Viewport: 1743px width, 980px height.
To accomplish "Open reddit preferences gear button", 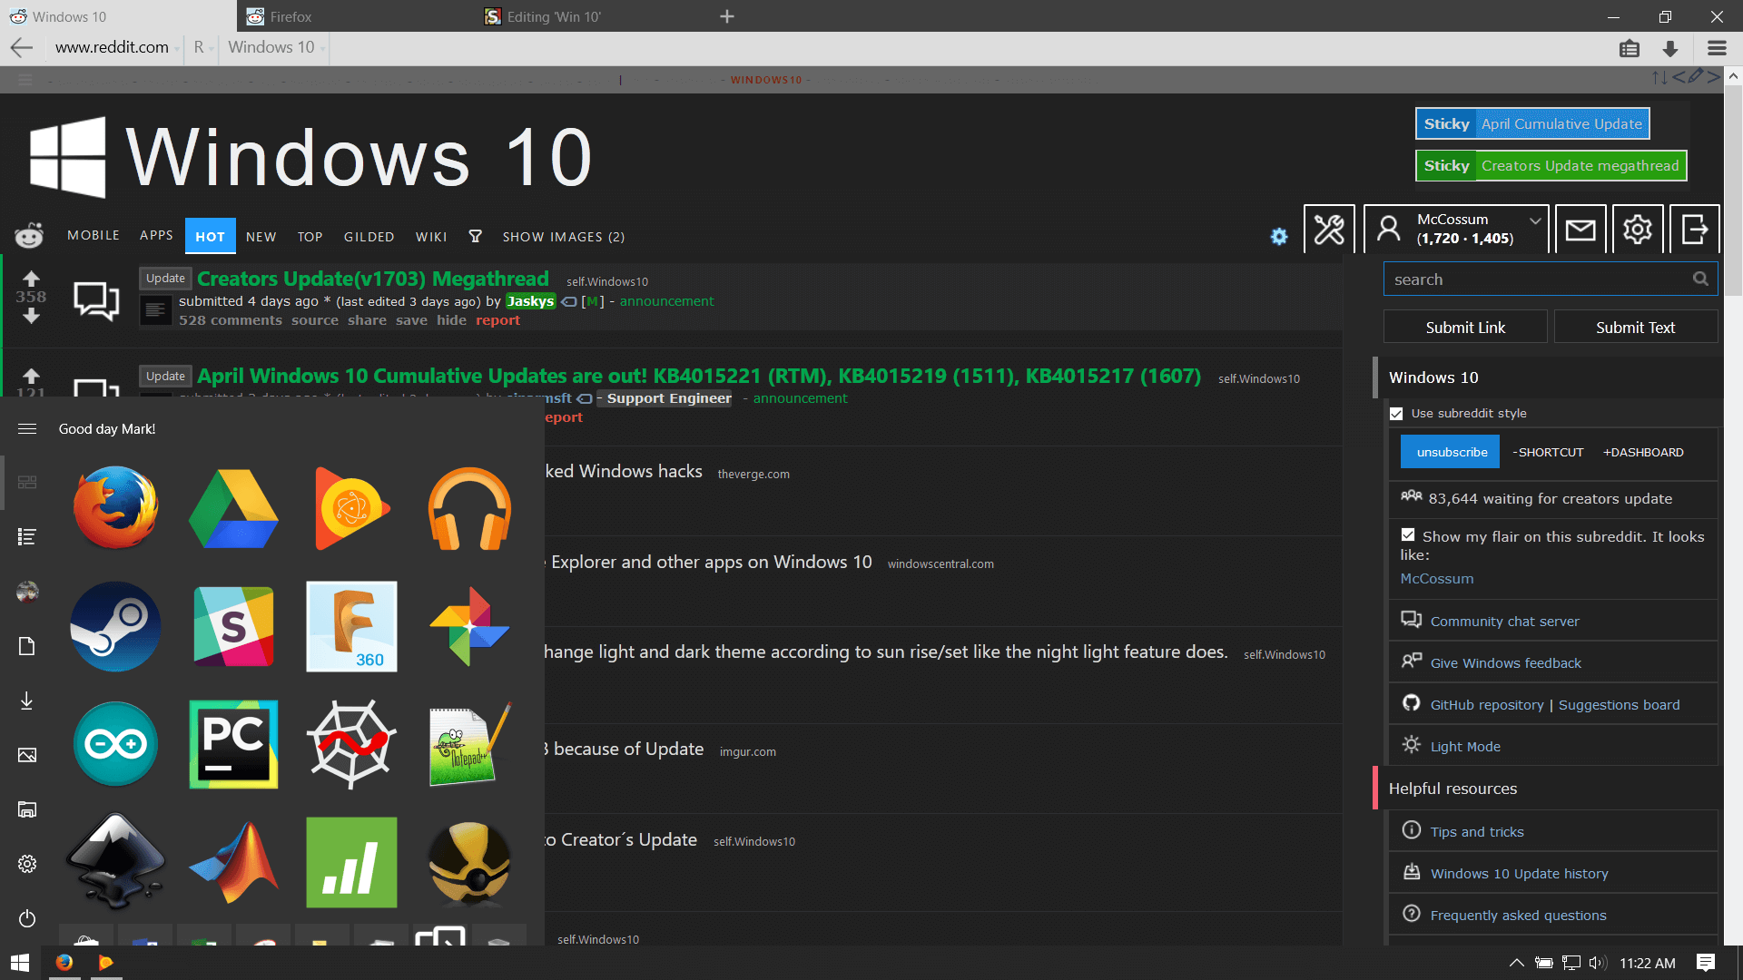I will [1638, 230].
